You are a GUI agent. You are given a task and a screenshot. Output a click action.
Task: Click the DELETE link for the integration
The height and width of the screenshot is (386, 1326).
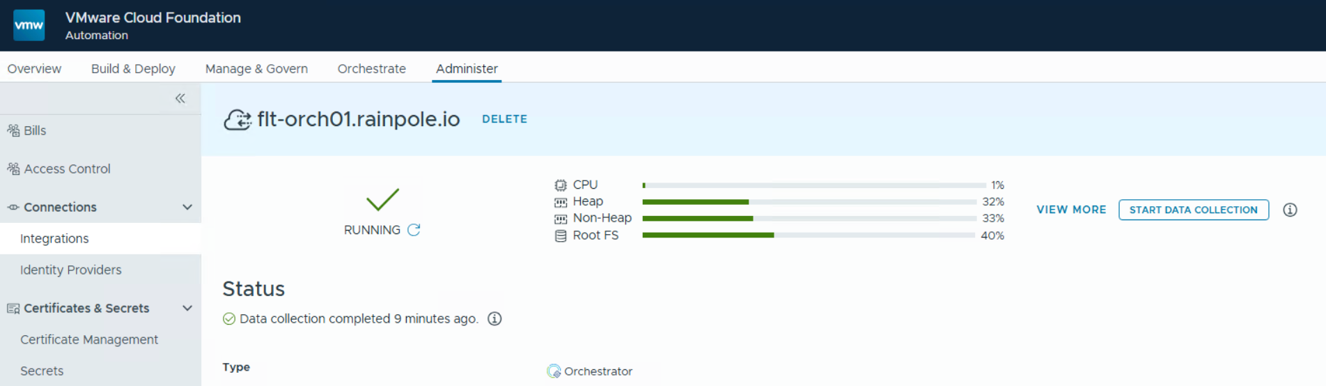click(504, 119)
